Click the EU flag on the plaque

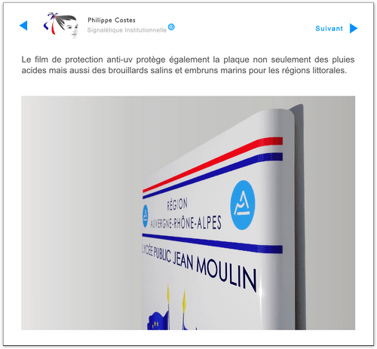pyautogui.click(x=157, y=321)
